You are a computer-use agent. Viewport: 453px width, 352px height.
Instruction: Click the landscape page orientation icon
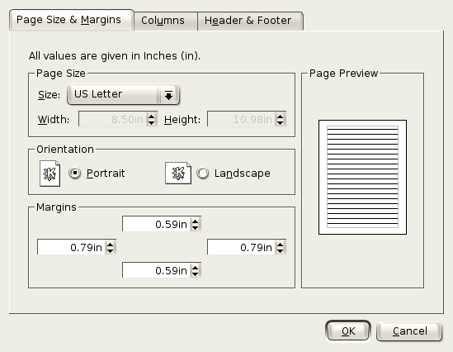tap(178, 173)
